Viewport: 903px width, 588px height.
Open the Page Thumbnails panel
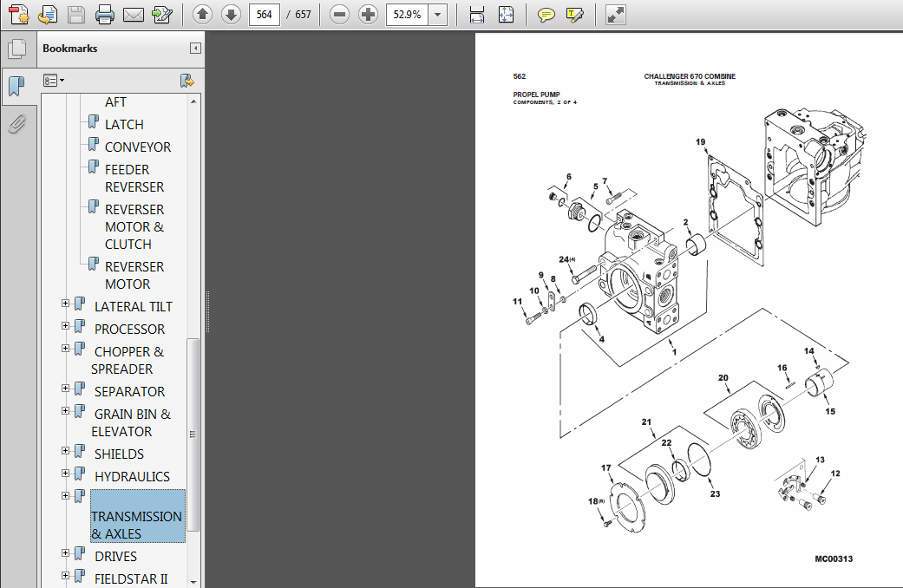point(17,49)
